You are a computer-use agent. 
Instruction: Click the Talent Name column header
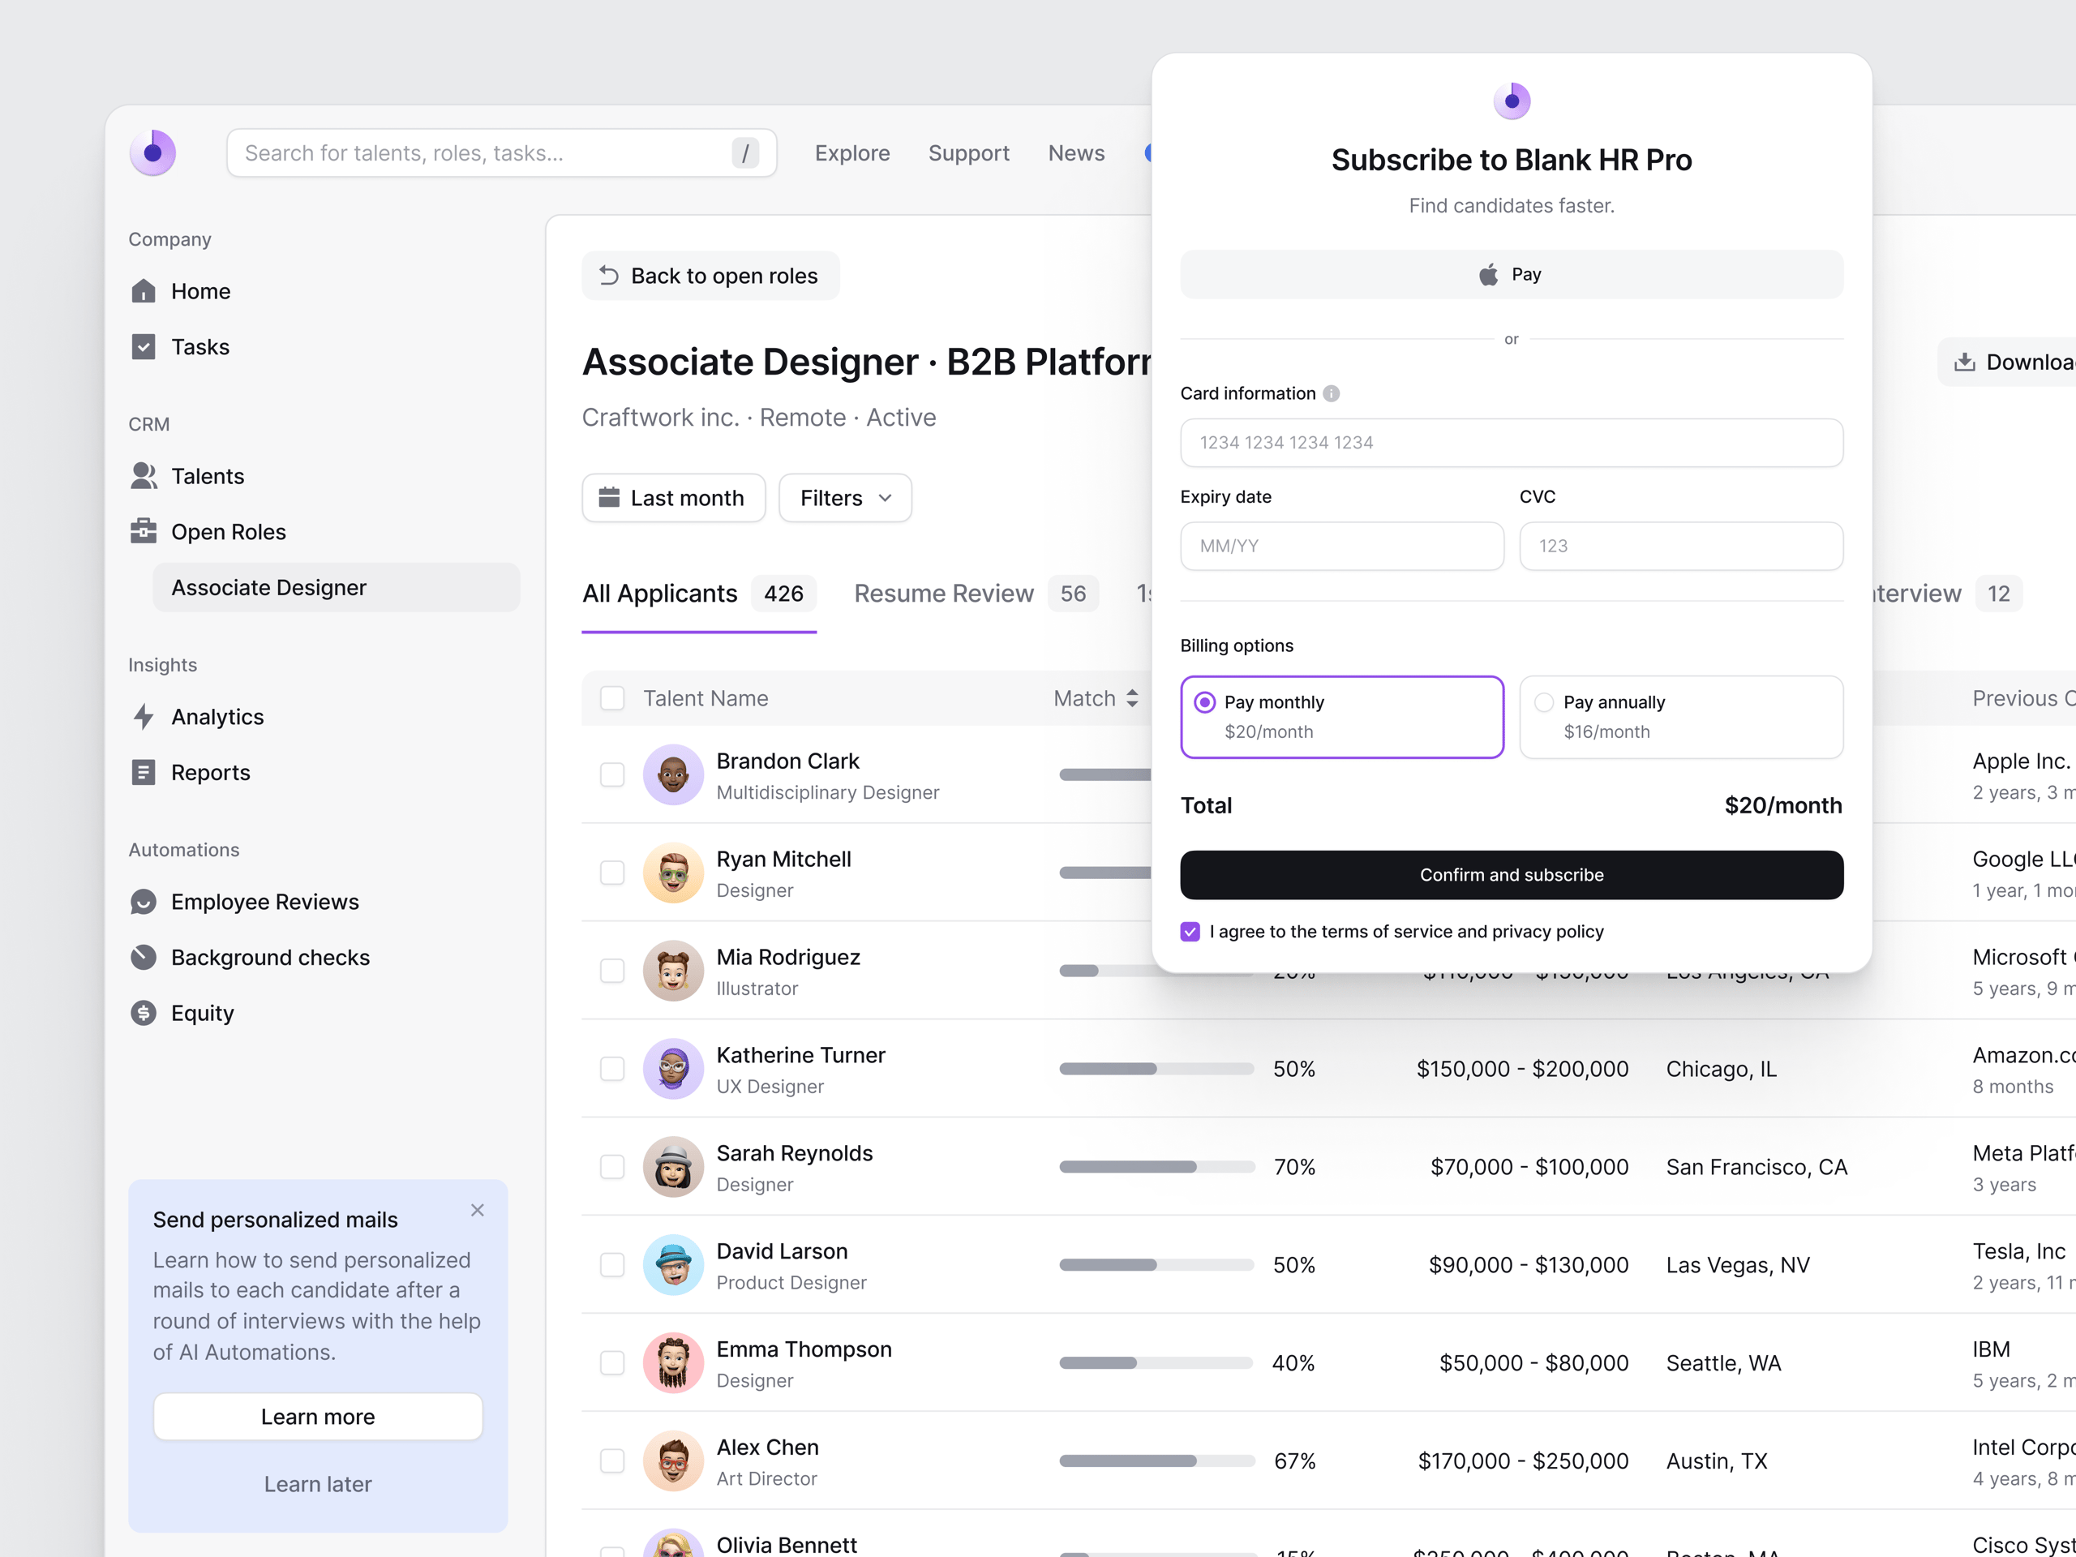coord(705,698)
